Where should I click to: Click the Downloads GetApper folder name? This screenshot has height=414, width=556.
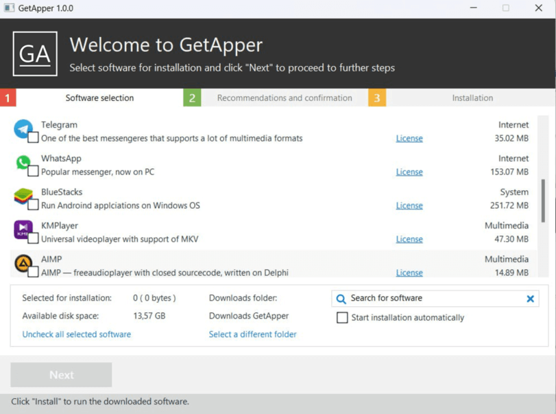pyautogui.click(x=249, y=316)
